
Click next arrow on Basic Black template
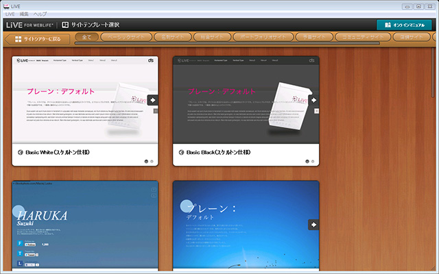(x=313, y=100)
